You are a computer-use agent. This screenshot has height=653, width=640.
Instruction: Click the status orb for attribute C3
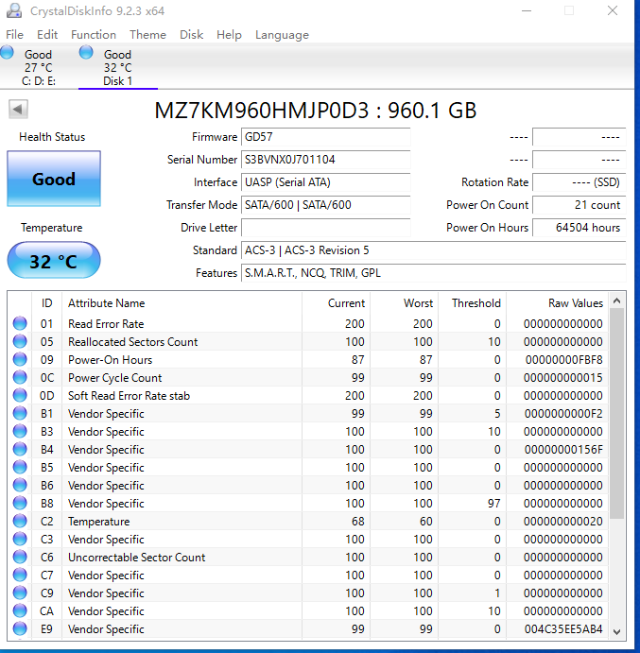click(20, 539)
